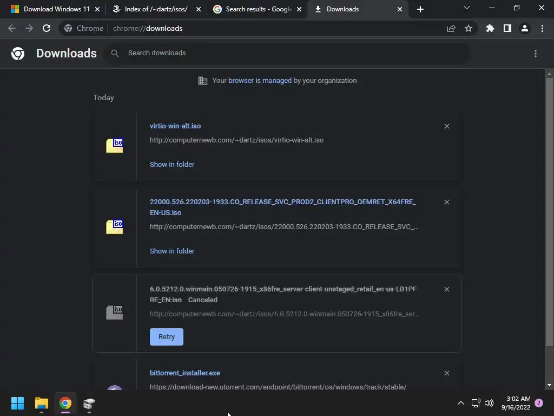Remove the canceled 6.0.5212.0 ISO entry
Screen dimensions: 554x416
pos(446,289)
